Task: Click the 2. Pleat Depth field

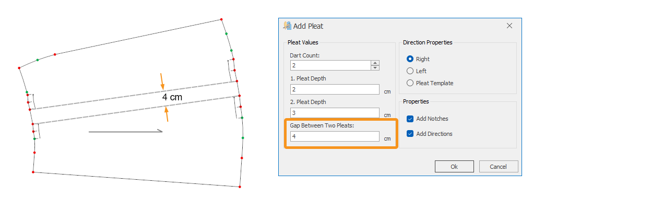Action: click(x=335, y=113)
